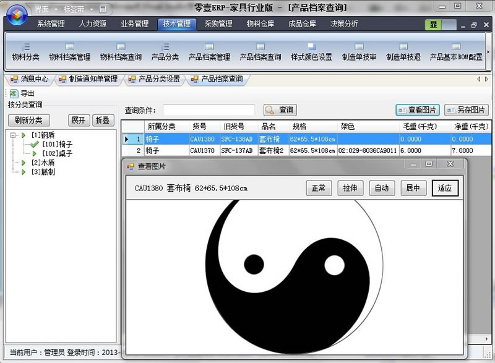Click the row 1 selector arrow
The height and width of the screenshot is (363, 495).
(126, 139)
